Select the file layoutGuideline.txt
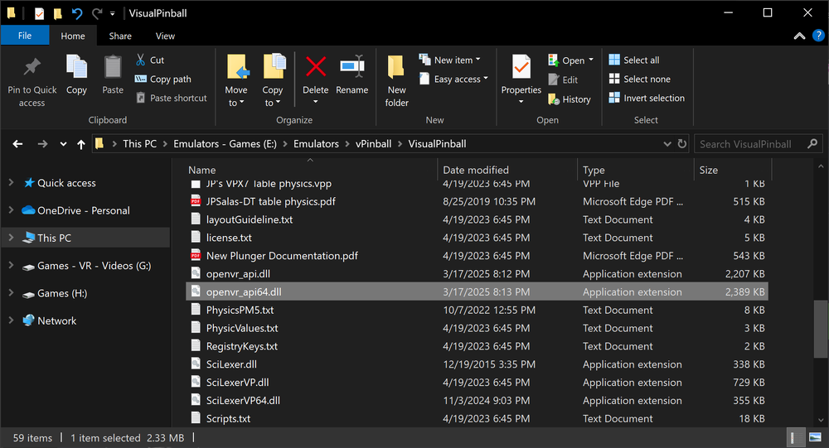 [249, 219]
